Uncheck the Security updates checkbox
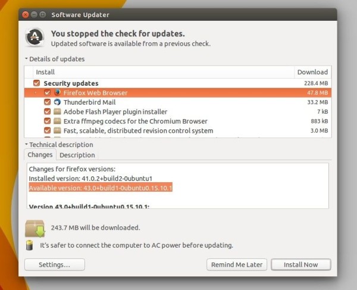Image resolution: width=357 pixels, height=290 pixels. pos(36,83)
